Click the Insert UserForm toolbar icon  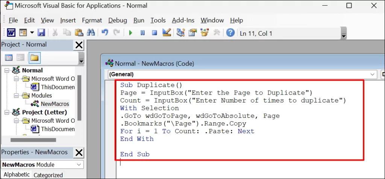pyautogui.click(x=23, y=33)
